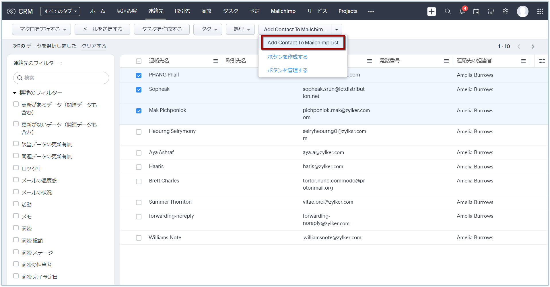The image size is (550, 287).
Task: Enable the メモ filter checkbox
Action: [16, 216]
